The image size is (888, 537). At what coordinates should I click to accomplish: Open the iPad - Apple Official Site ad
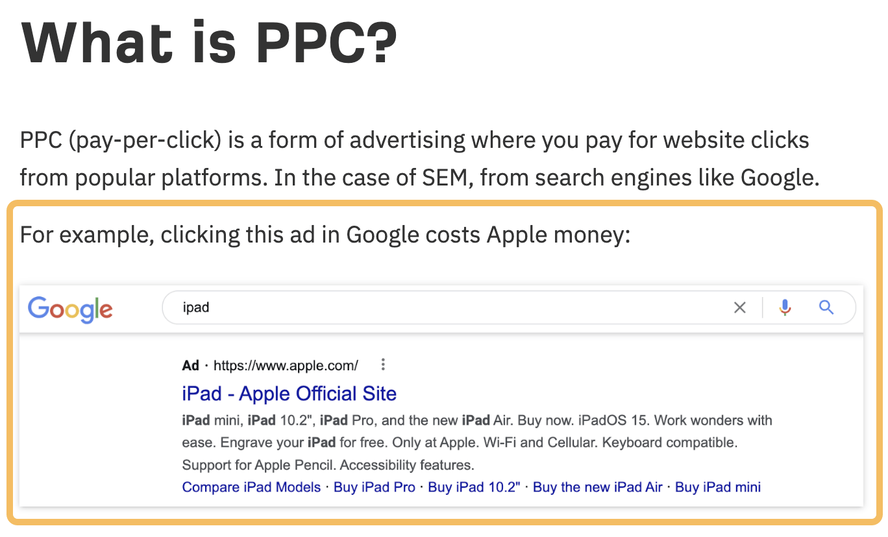290,394
